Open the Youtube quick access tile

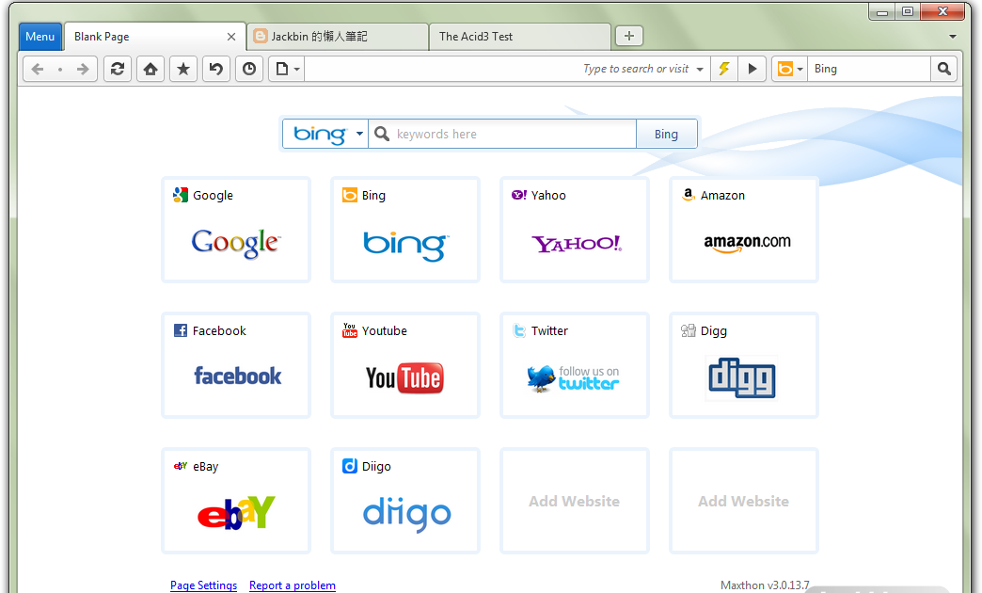(405, 365)
